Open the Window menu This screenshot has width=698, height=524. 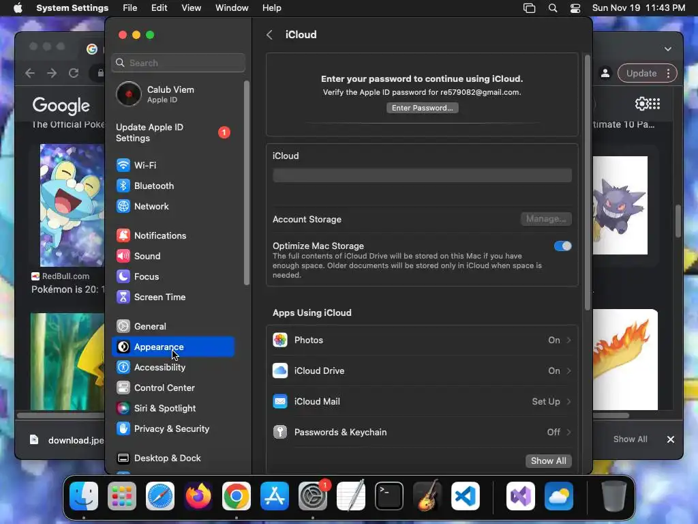[232, 8]
